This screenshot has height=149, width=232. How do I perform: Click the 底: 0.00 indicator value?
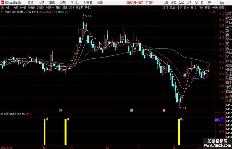21,114
